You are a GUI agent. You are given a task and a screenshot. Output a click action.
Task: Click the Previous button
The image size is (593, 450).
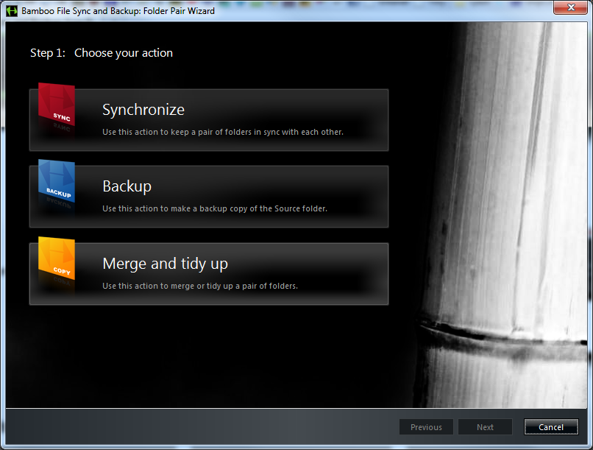(x=426, y=427)
